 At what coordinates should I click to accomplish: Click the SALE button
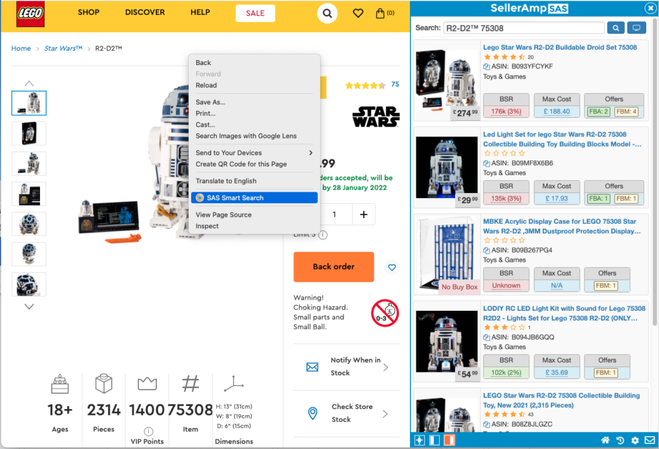[255, 13]
